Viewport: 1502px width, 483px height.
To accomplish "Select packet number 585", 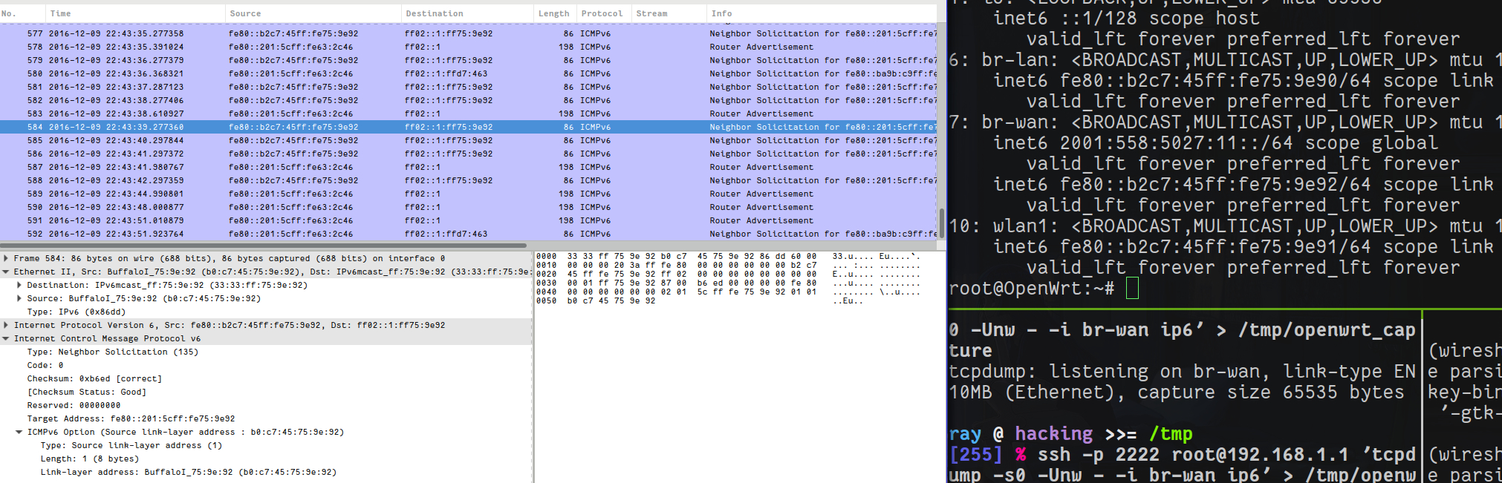I will tap(468, 140).
